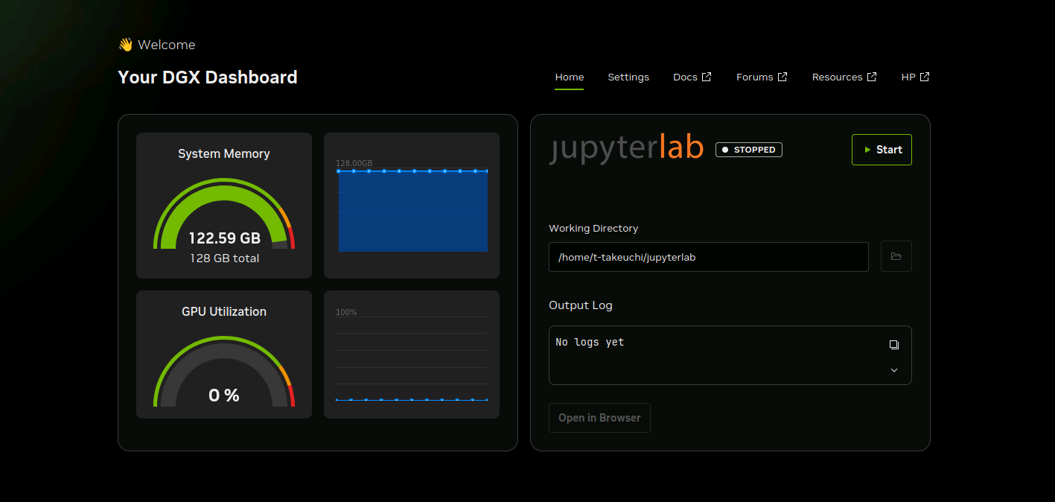Open the Forums link
The height and width of the screenshot is (502, 1055).
754,77
